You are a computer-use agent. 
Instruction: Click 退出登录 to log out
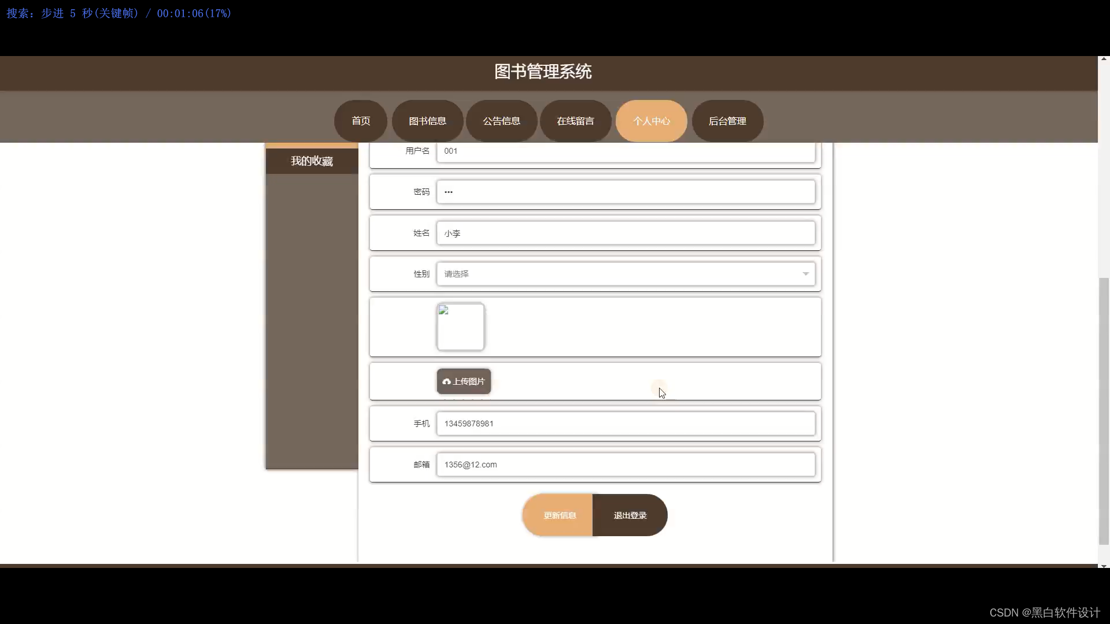[630, 515]
